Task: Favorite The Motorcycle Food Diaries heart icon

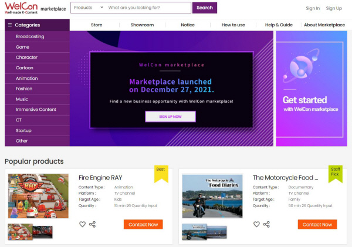Action: [256, 224]
